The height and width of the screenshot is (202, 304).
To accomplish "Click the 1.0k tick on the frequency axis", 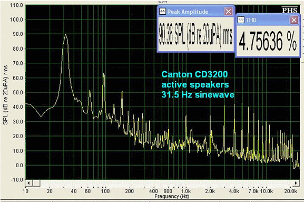I will click(x=185, y=191).
